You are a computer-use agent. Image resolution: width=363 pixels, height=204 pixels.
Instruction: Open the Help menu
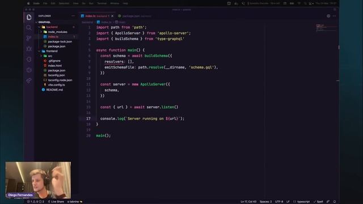[x=125, y=3]
